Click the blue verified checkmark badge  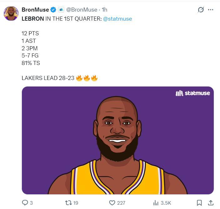pos(54,10)
